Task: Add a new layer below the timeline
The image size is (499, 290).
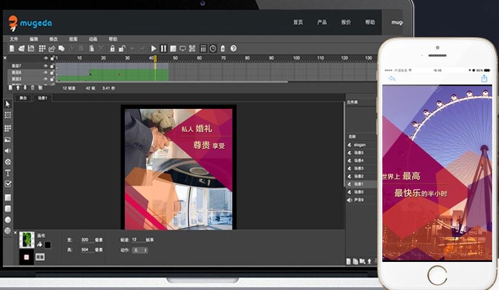Action: tap(10, 87)
